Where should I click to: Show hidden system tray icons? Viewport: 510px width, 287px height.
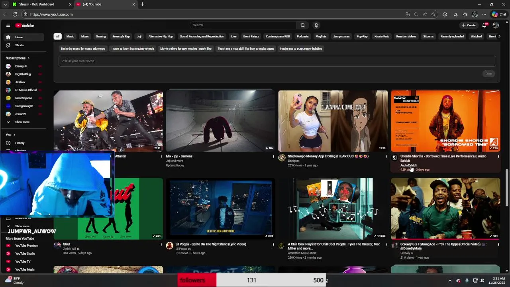pos(450,281)
